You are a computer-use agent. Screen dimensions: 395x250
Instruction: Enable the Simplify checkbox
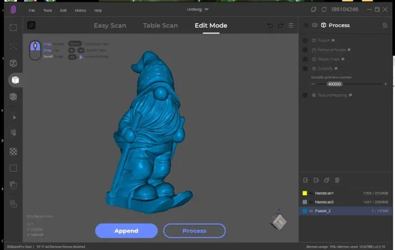305,68
